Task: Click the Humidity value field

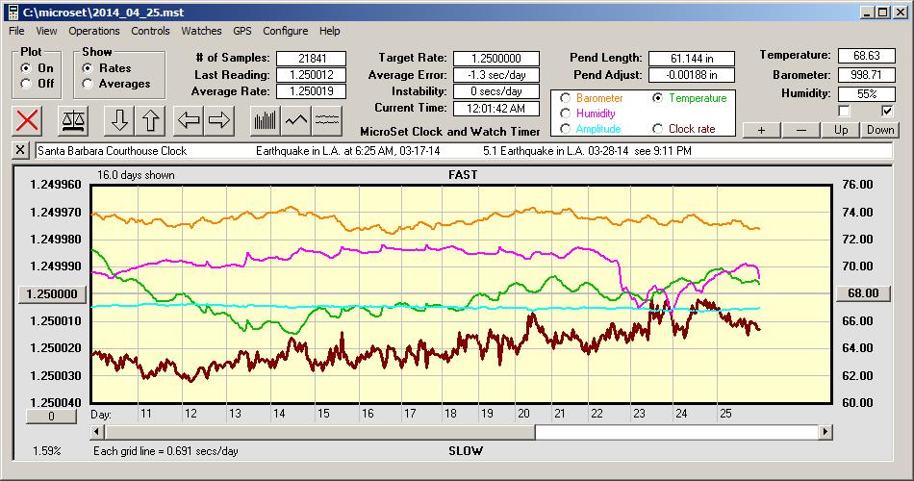Action: 866,93
